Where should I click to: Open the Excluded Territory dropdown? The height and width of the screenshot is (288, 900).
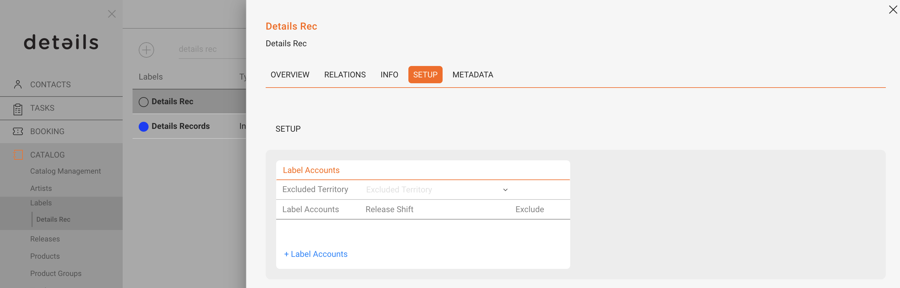click(437, 189)
